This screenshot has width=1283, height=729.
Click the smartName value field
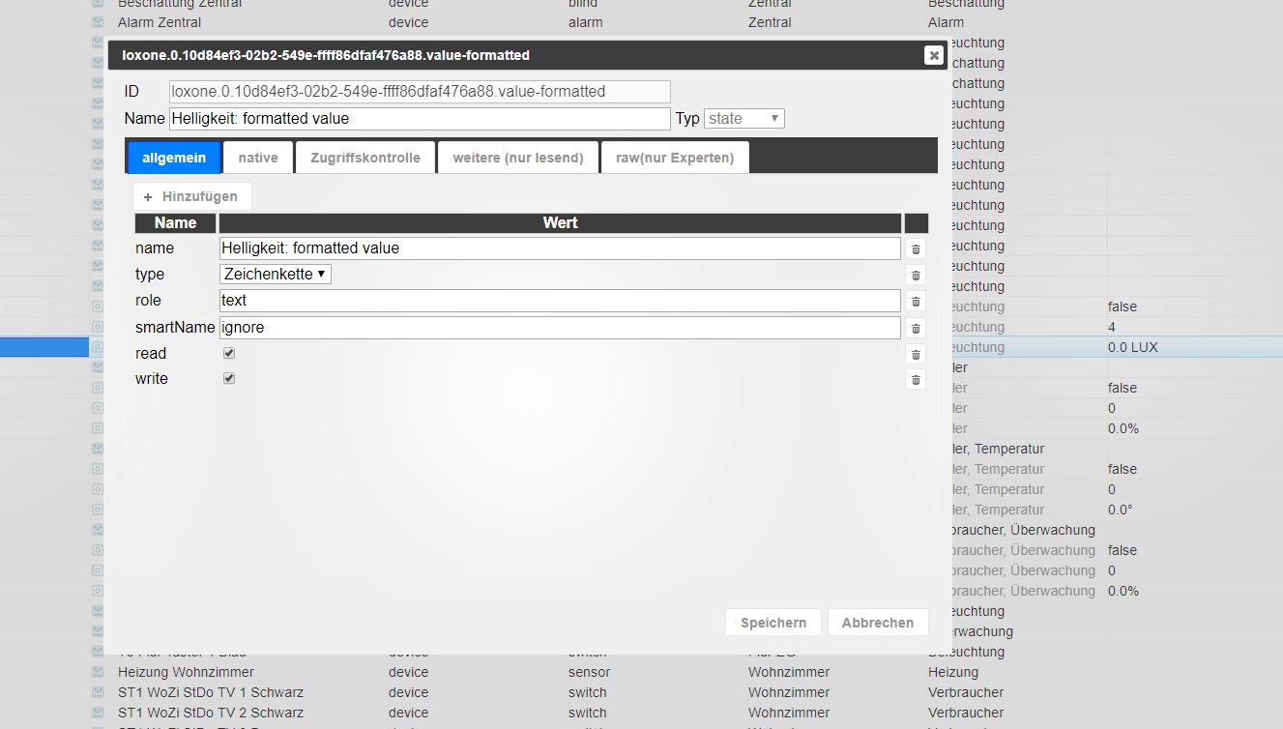pos(560,328)
